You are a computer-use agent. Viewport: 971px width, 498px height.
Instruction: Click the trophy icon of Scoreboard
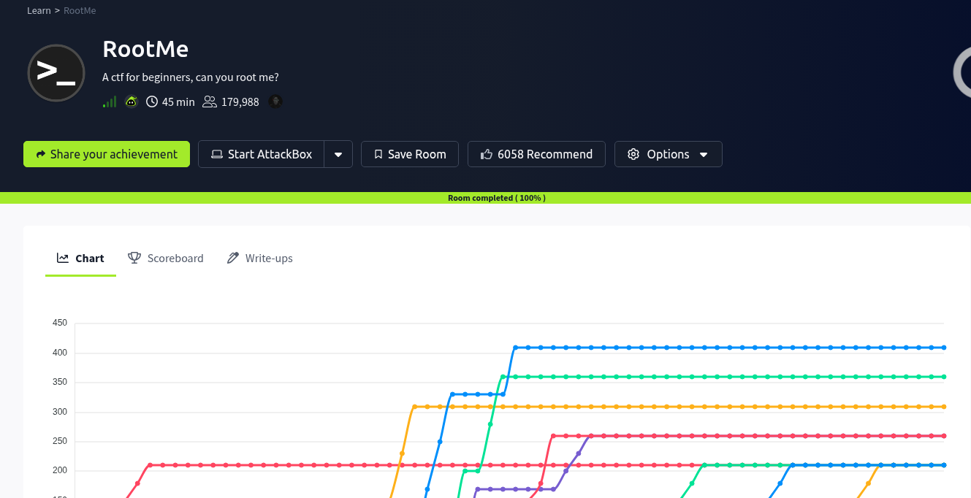pyautogui.click(x=134, y=258)
